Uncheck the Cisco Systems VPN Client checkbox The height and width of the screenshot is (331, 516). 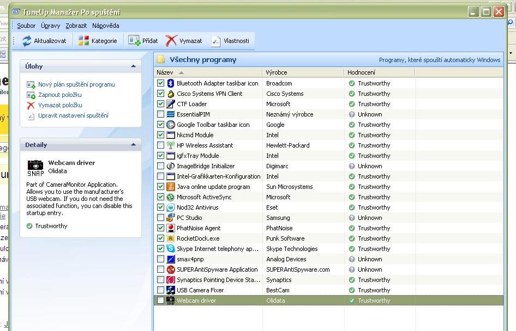160,94
